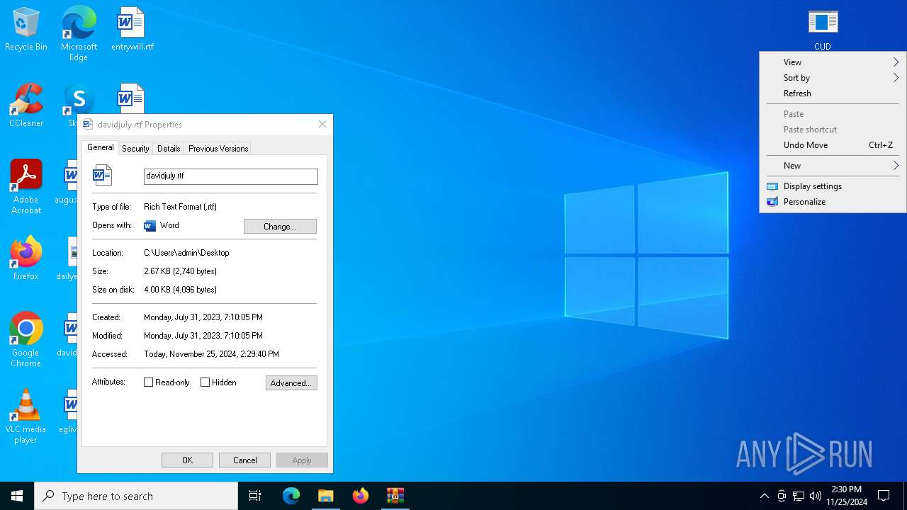
Task: Open the Google Chrome desktop shortcut
Action: coord(26,340)
